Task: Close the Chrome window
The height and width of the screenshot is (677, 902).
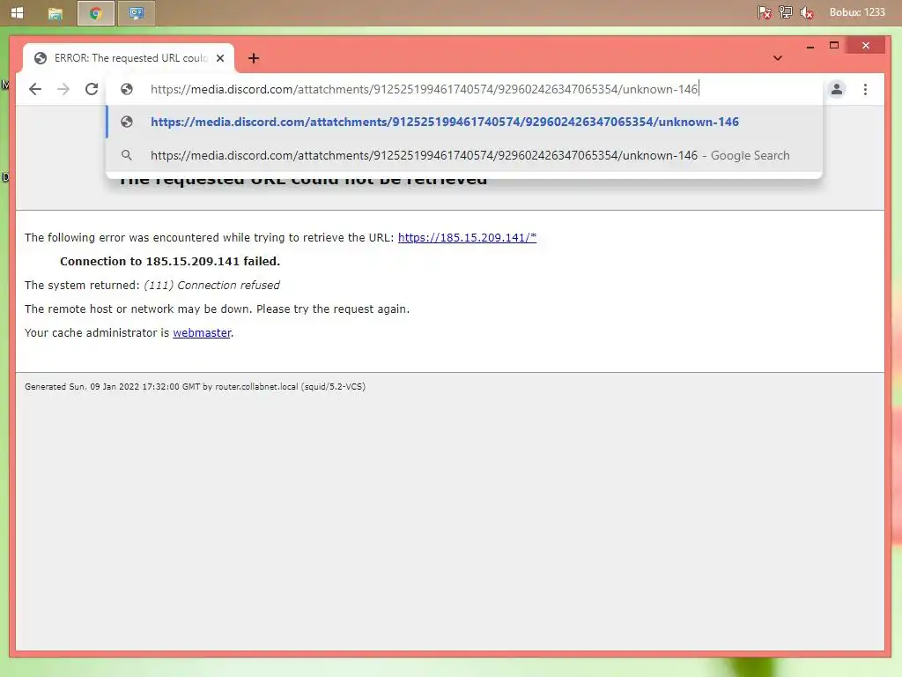Action: [x=865, y=46]
